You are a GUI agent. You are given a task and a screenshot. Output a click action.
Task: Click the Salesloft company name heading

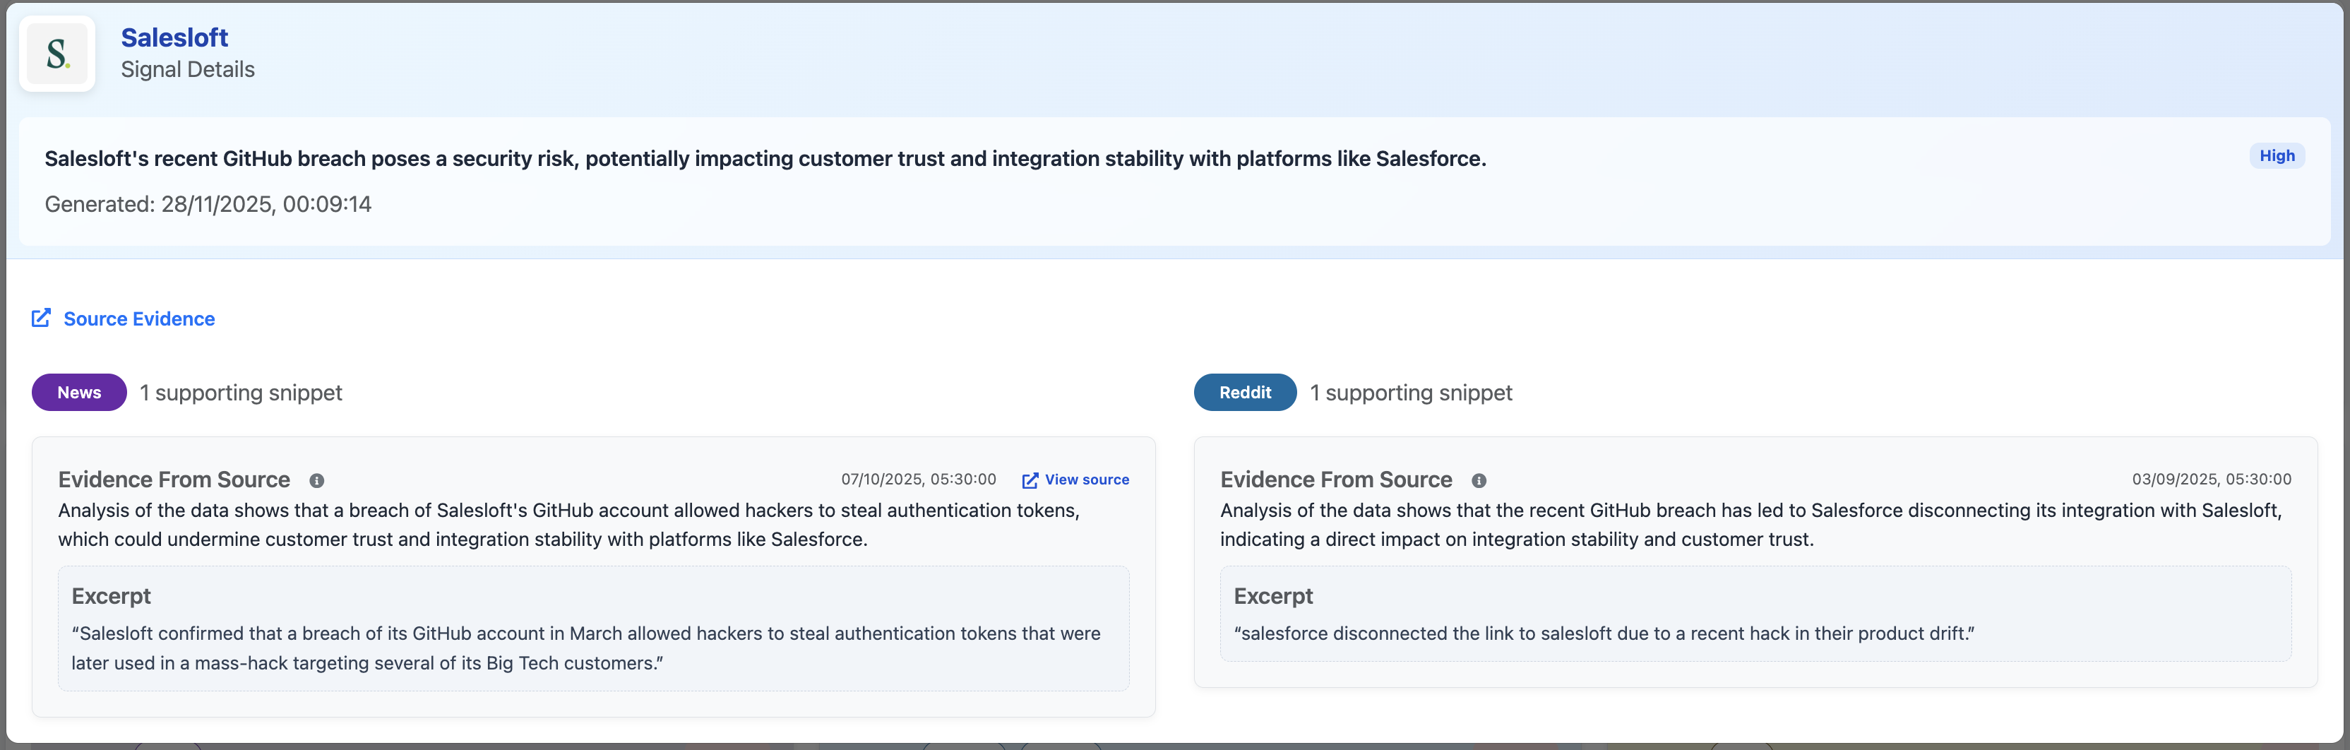(174, 37)
